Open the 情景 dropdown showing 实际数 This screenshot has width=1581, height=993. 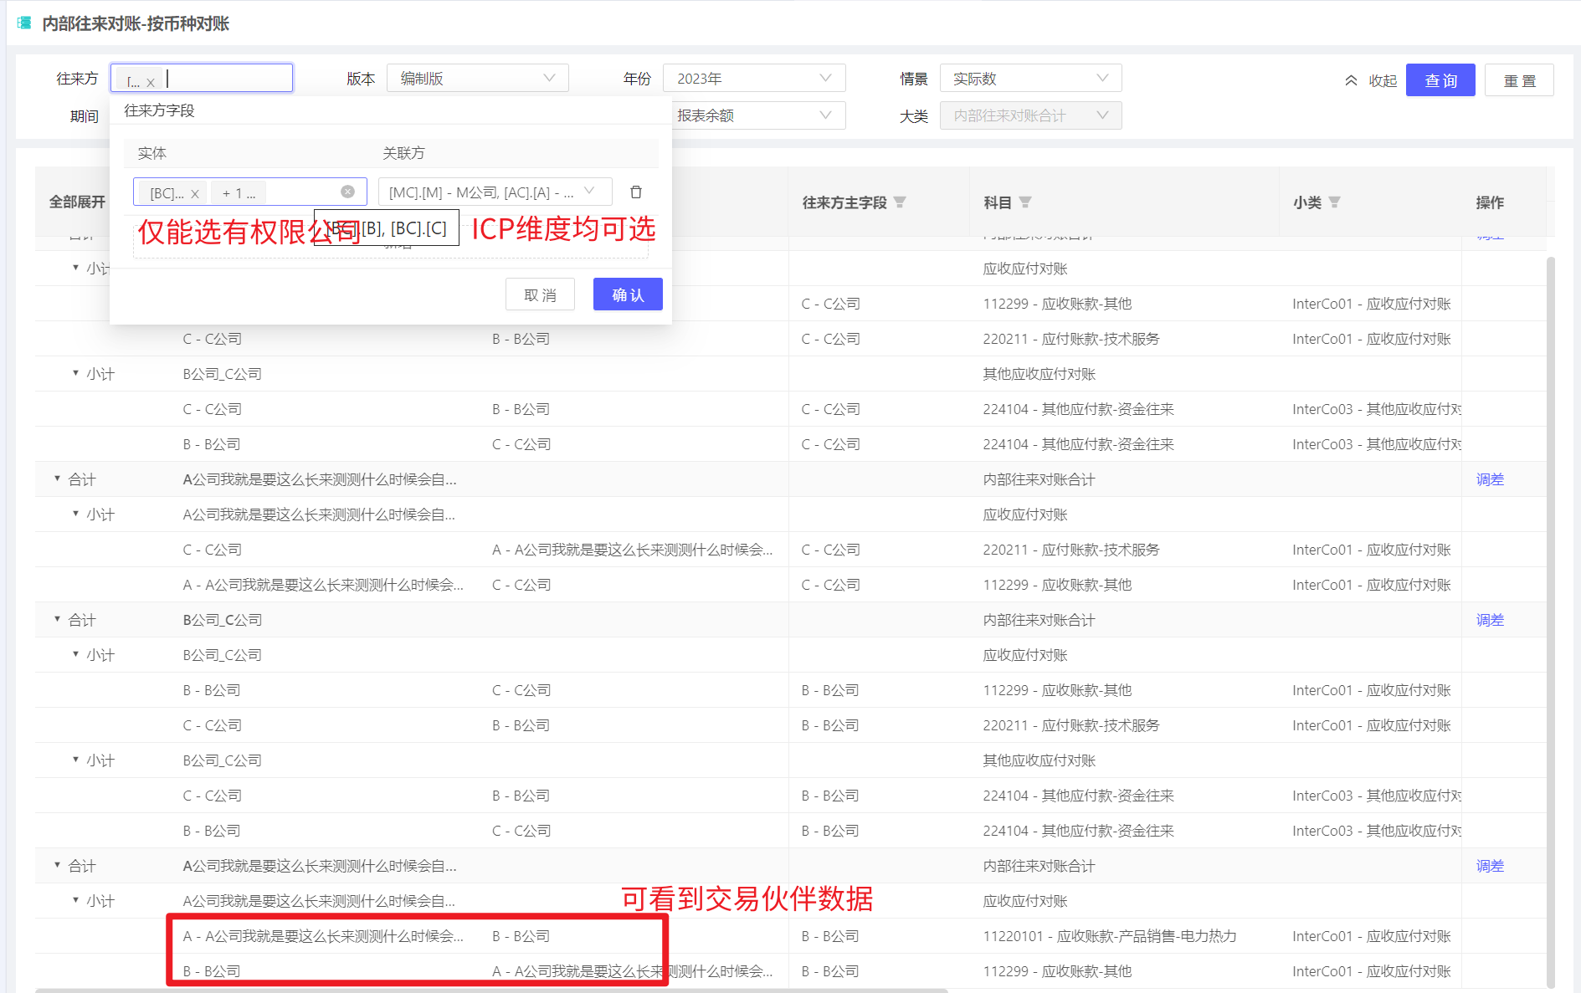[x=1029, y=79]
